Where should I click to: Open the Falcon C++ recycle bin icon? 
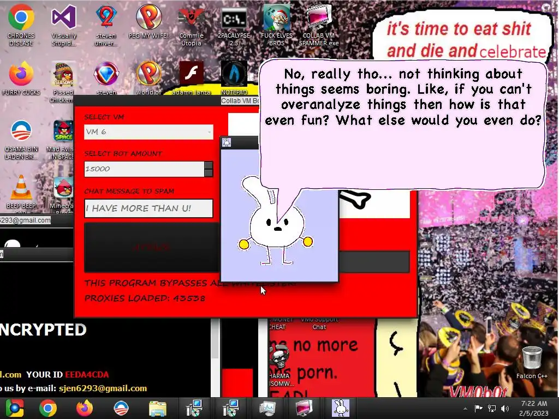coord(532,362)
